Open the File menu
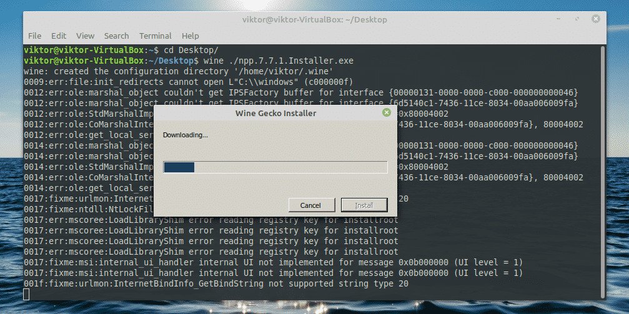This screenshot has height=314, width=629. click(x=34, y=36)
